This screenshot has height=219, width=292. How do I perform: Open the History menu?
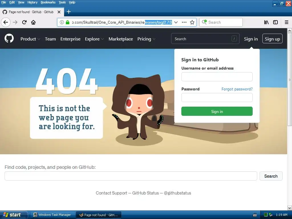[x=33, y=2]
